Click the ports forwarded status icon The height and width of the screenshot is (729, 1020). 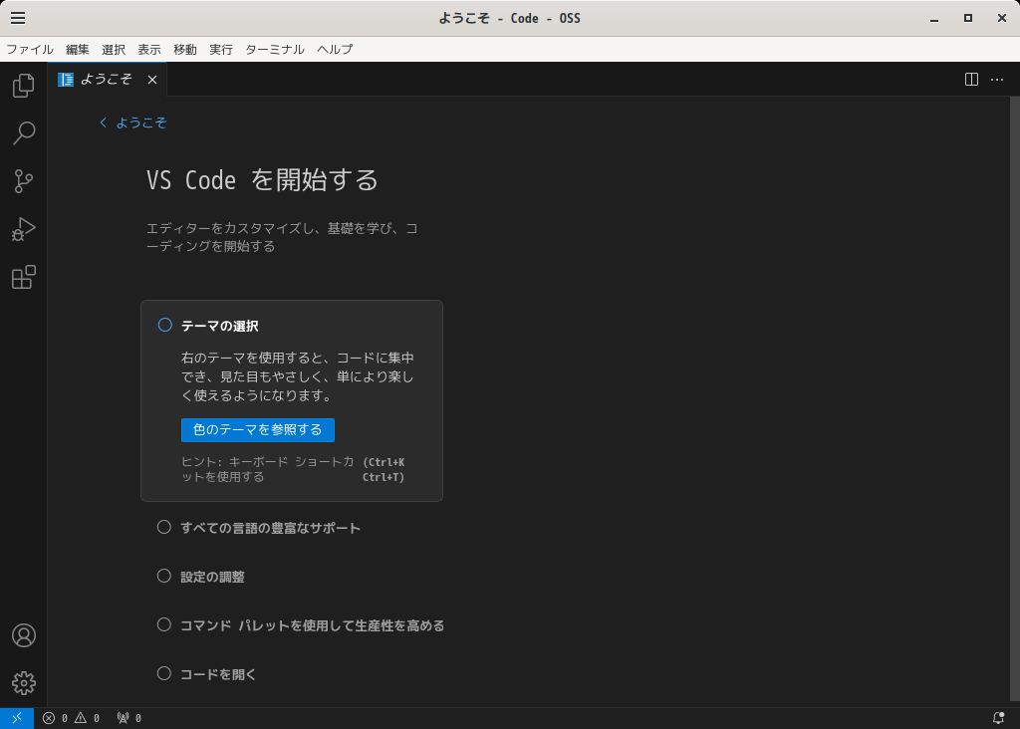click(128, 718)
